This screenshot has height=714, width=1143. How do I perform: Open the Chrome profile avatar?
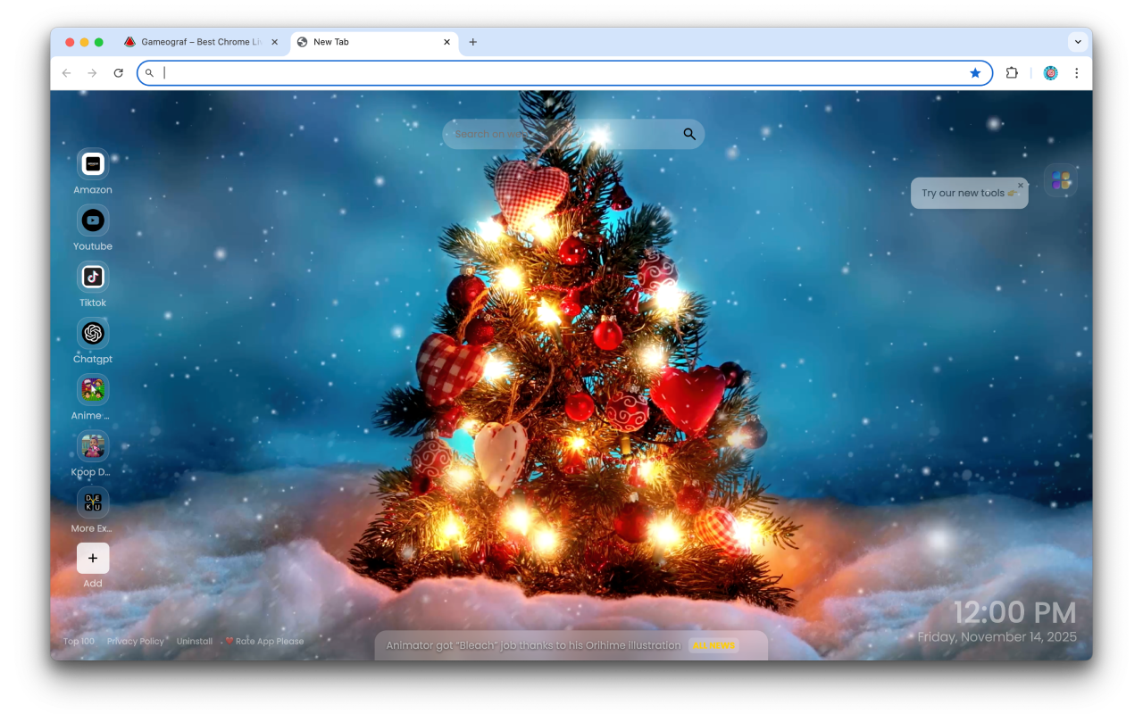1051,73
